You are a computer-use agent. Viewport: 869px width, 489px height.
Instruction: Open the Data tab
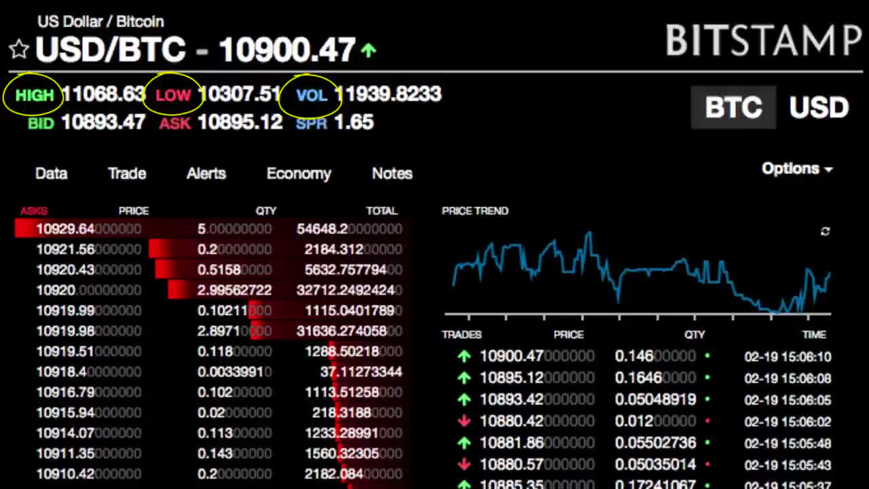point(52,173)
